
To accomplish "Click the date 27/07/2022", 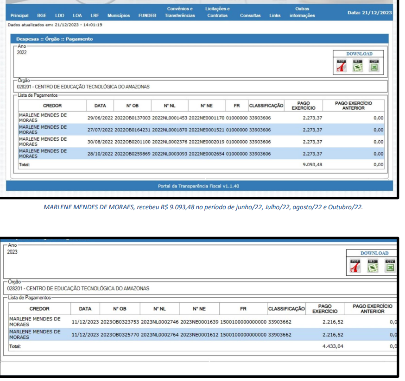I will point(100,130).
